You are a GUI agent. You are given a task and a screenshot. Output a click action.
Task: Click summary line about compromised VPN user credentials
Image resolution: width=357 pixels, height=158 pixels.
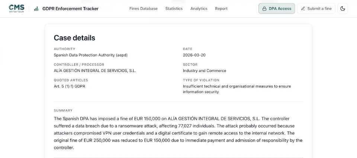174,133
